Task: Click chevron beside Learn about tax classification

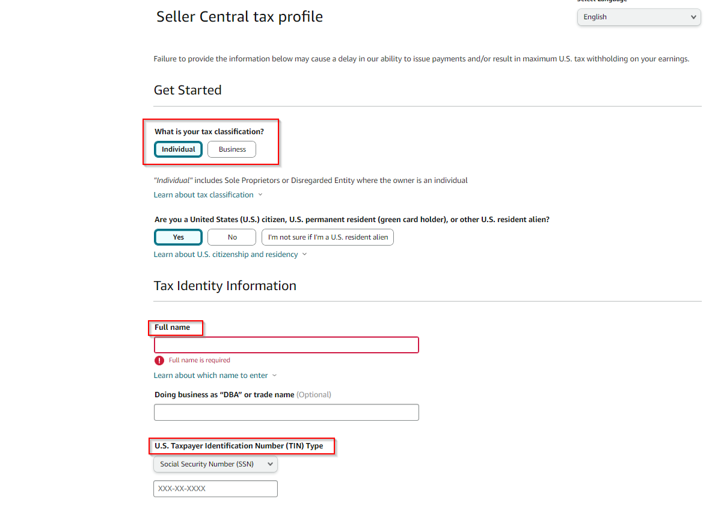Action: click(260, 195)
